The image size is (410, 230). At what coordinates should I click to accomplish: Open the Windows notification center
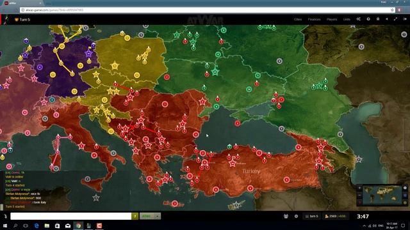pos(403,226)
